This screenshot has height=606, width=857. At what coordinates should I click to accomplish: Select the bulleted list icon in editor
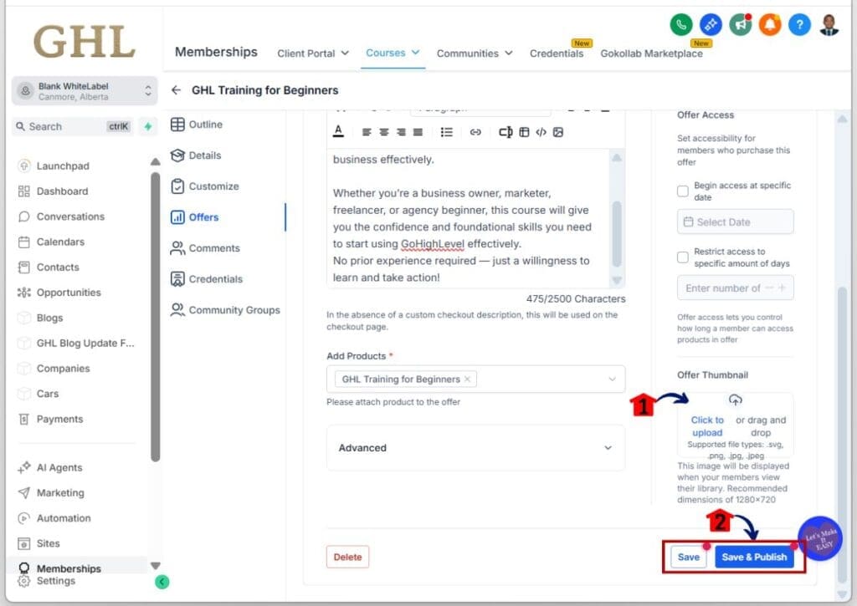tap(447, 131)
